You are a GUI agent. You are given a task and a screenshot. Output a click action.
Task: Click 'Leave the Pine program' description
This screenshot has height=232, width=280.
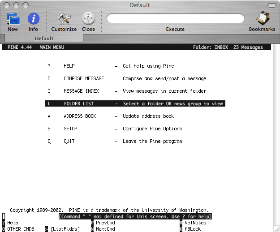click(152, 141)
